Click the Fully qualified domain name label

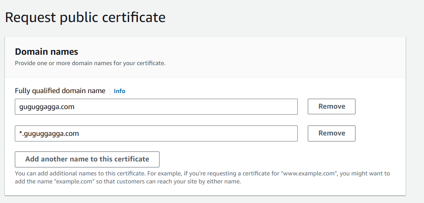coord(60,91)
